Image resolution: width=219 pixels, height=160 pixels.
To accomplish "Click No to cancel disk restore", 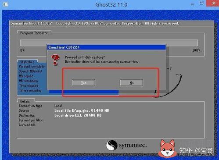I will coord(131,83).
